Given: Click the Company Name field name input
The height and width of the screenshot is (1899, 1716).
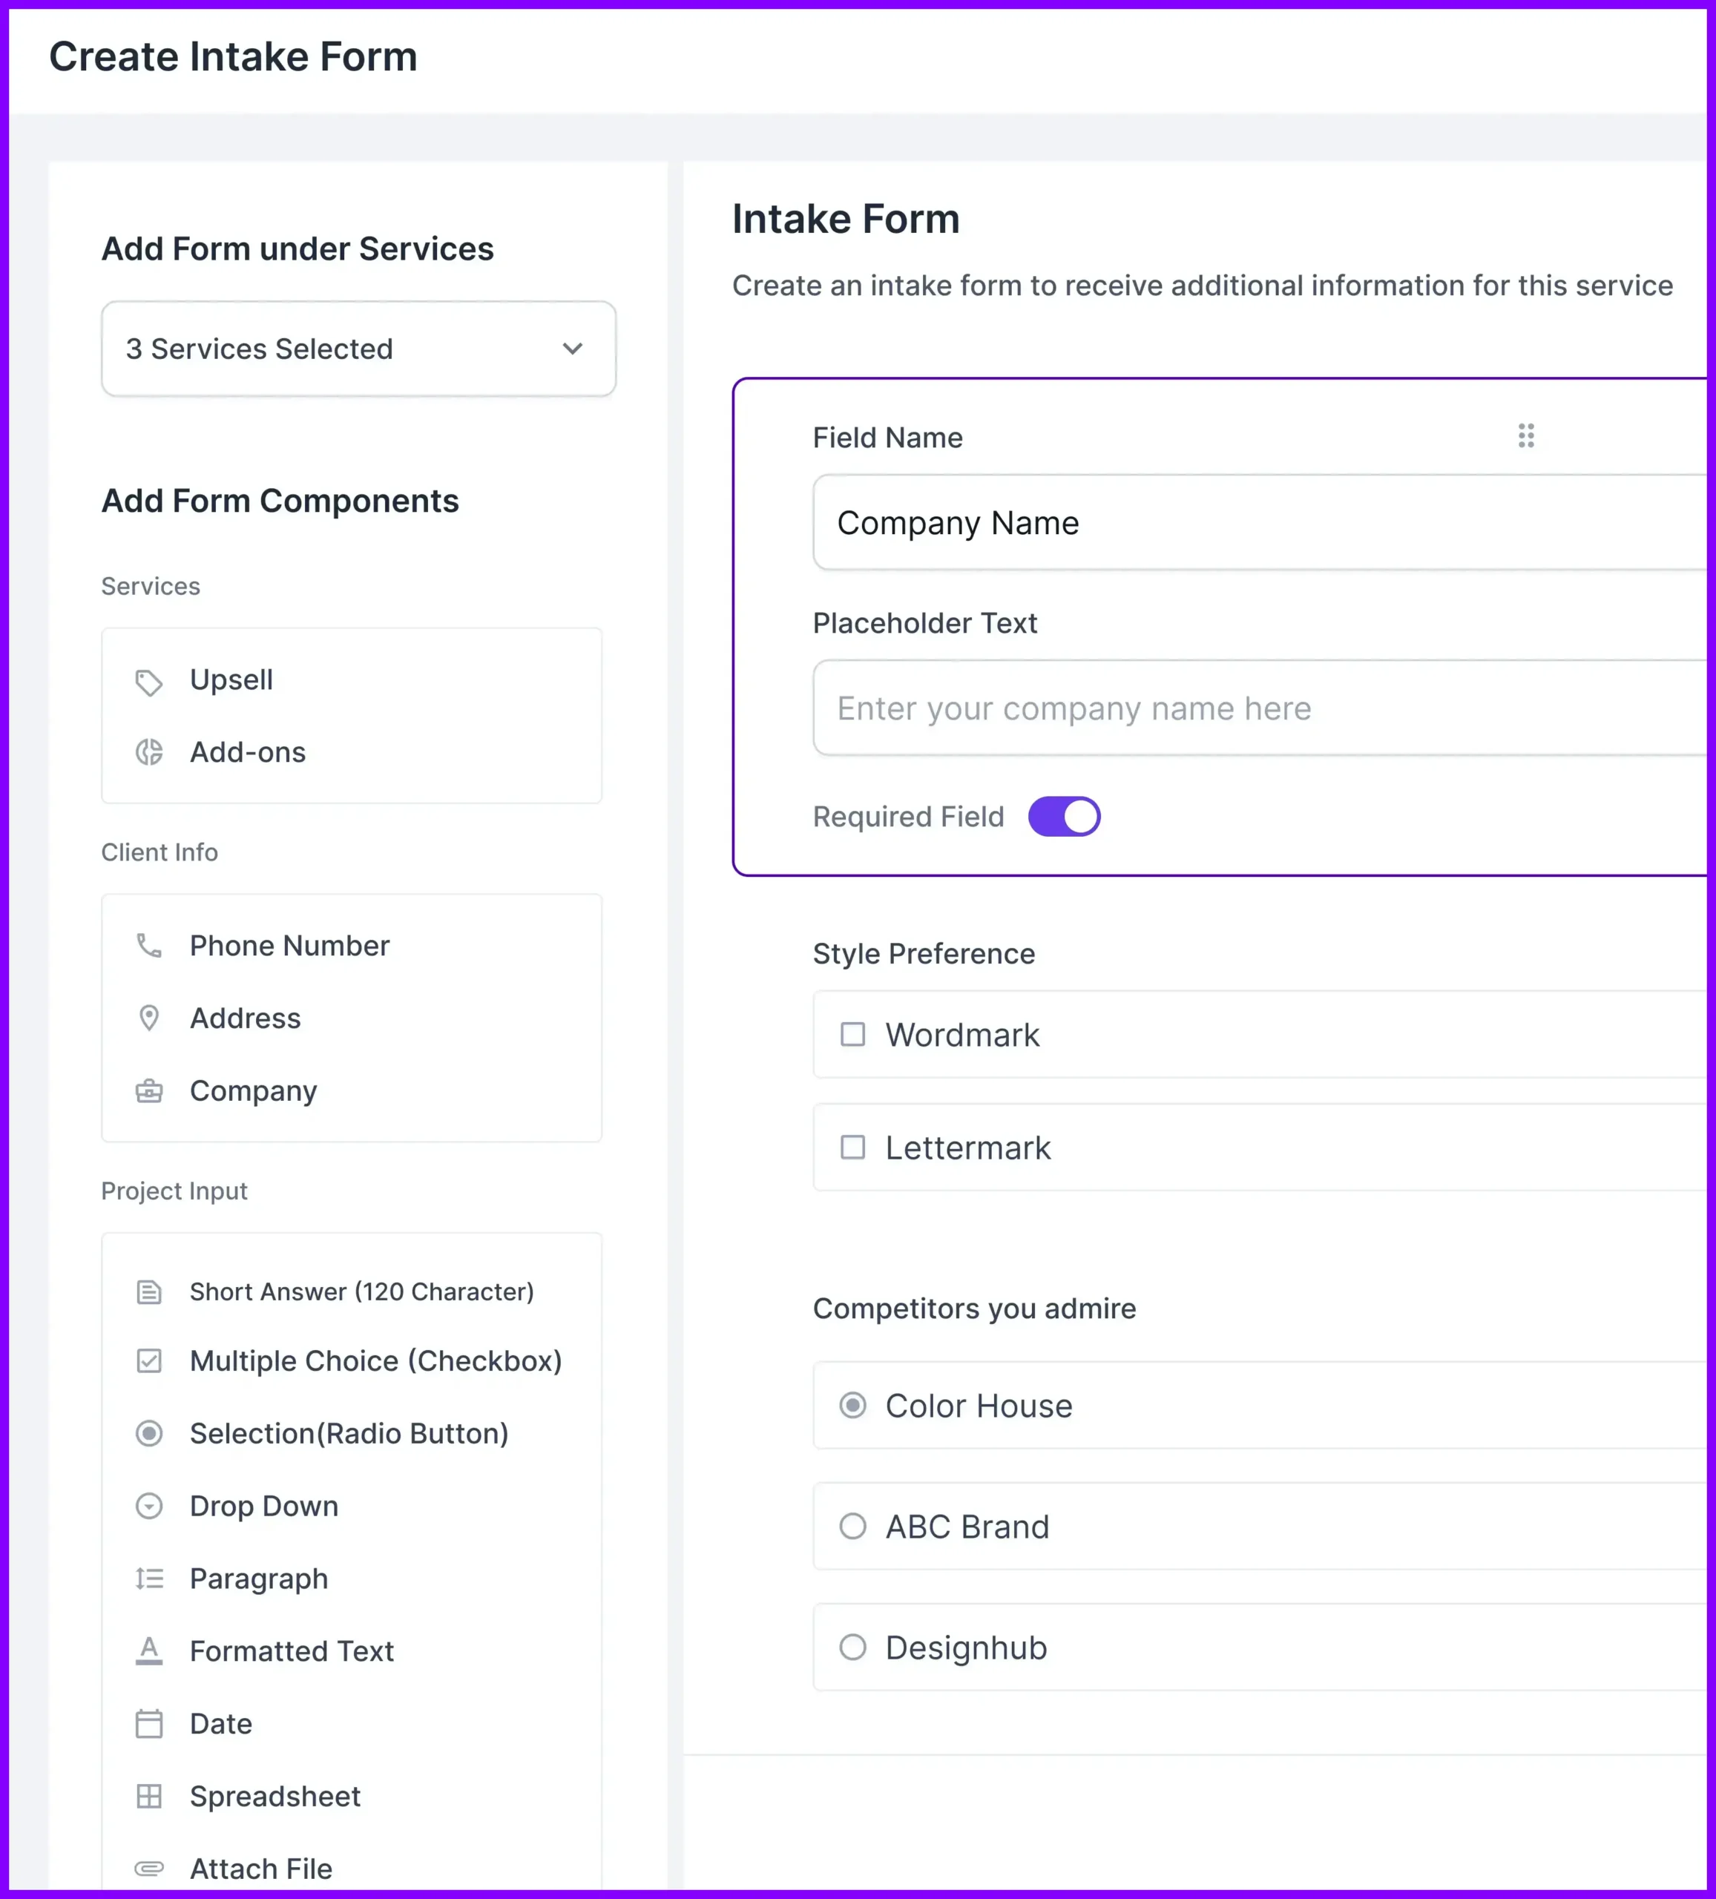Looking at the screenshot, I should [1260, 523].
